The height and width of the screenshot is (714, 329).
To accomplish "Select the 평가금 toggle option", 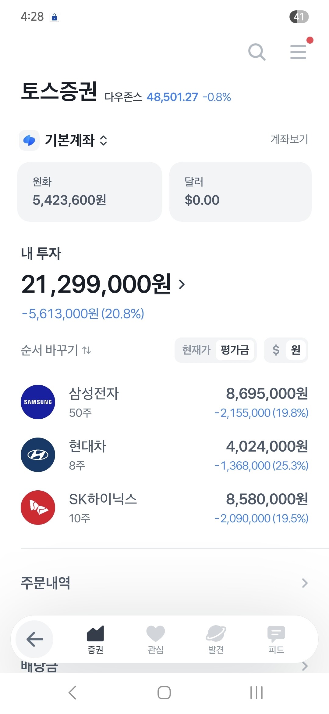I will [x=235, y=350].
